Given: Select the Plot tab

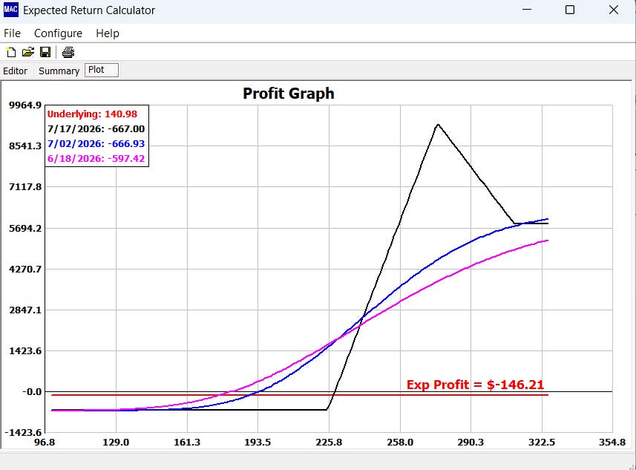Looking at the screenshot, I should coord(102,70).
